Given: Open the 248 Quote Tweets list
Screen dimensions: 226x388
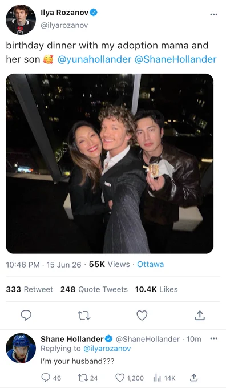Looking at the screenshot, I should tap(94, 289).
